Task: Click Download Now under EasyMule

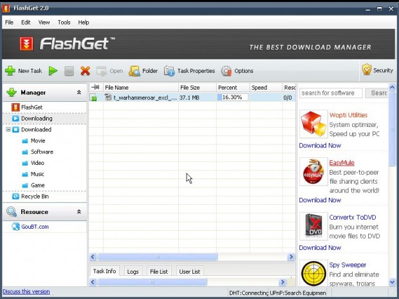Action: tap(320, 200)
